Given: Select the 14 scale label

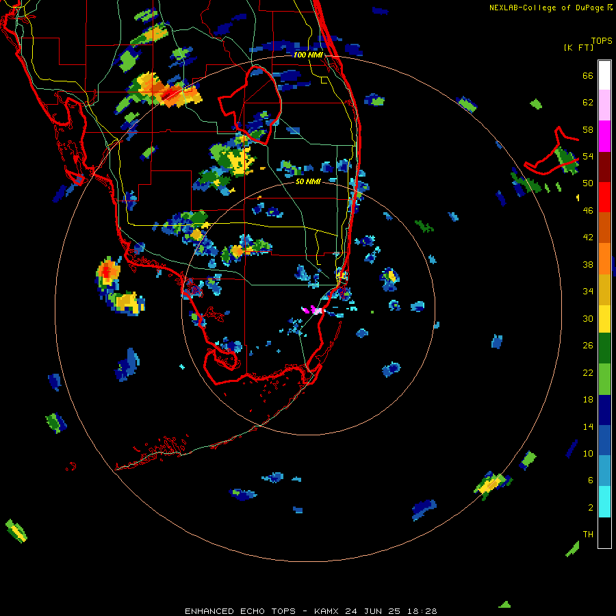Looking at the screenshot, I should [x=588, y=426].
